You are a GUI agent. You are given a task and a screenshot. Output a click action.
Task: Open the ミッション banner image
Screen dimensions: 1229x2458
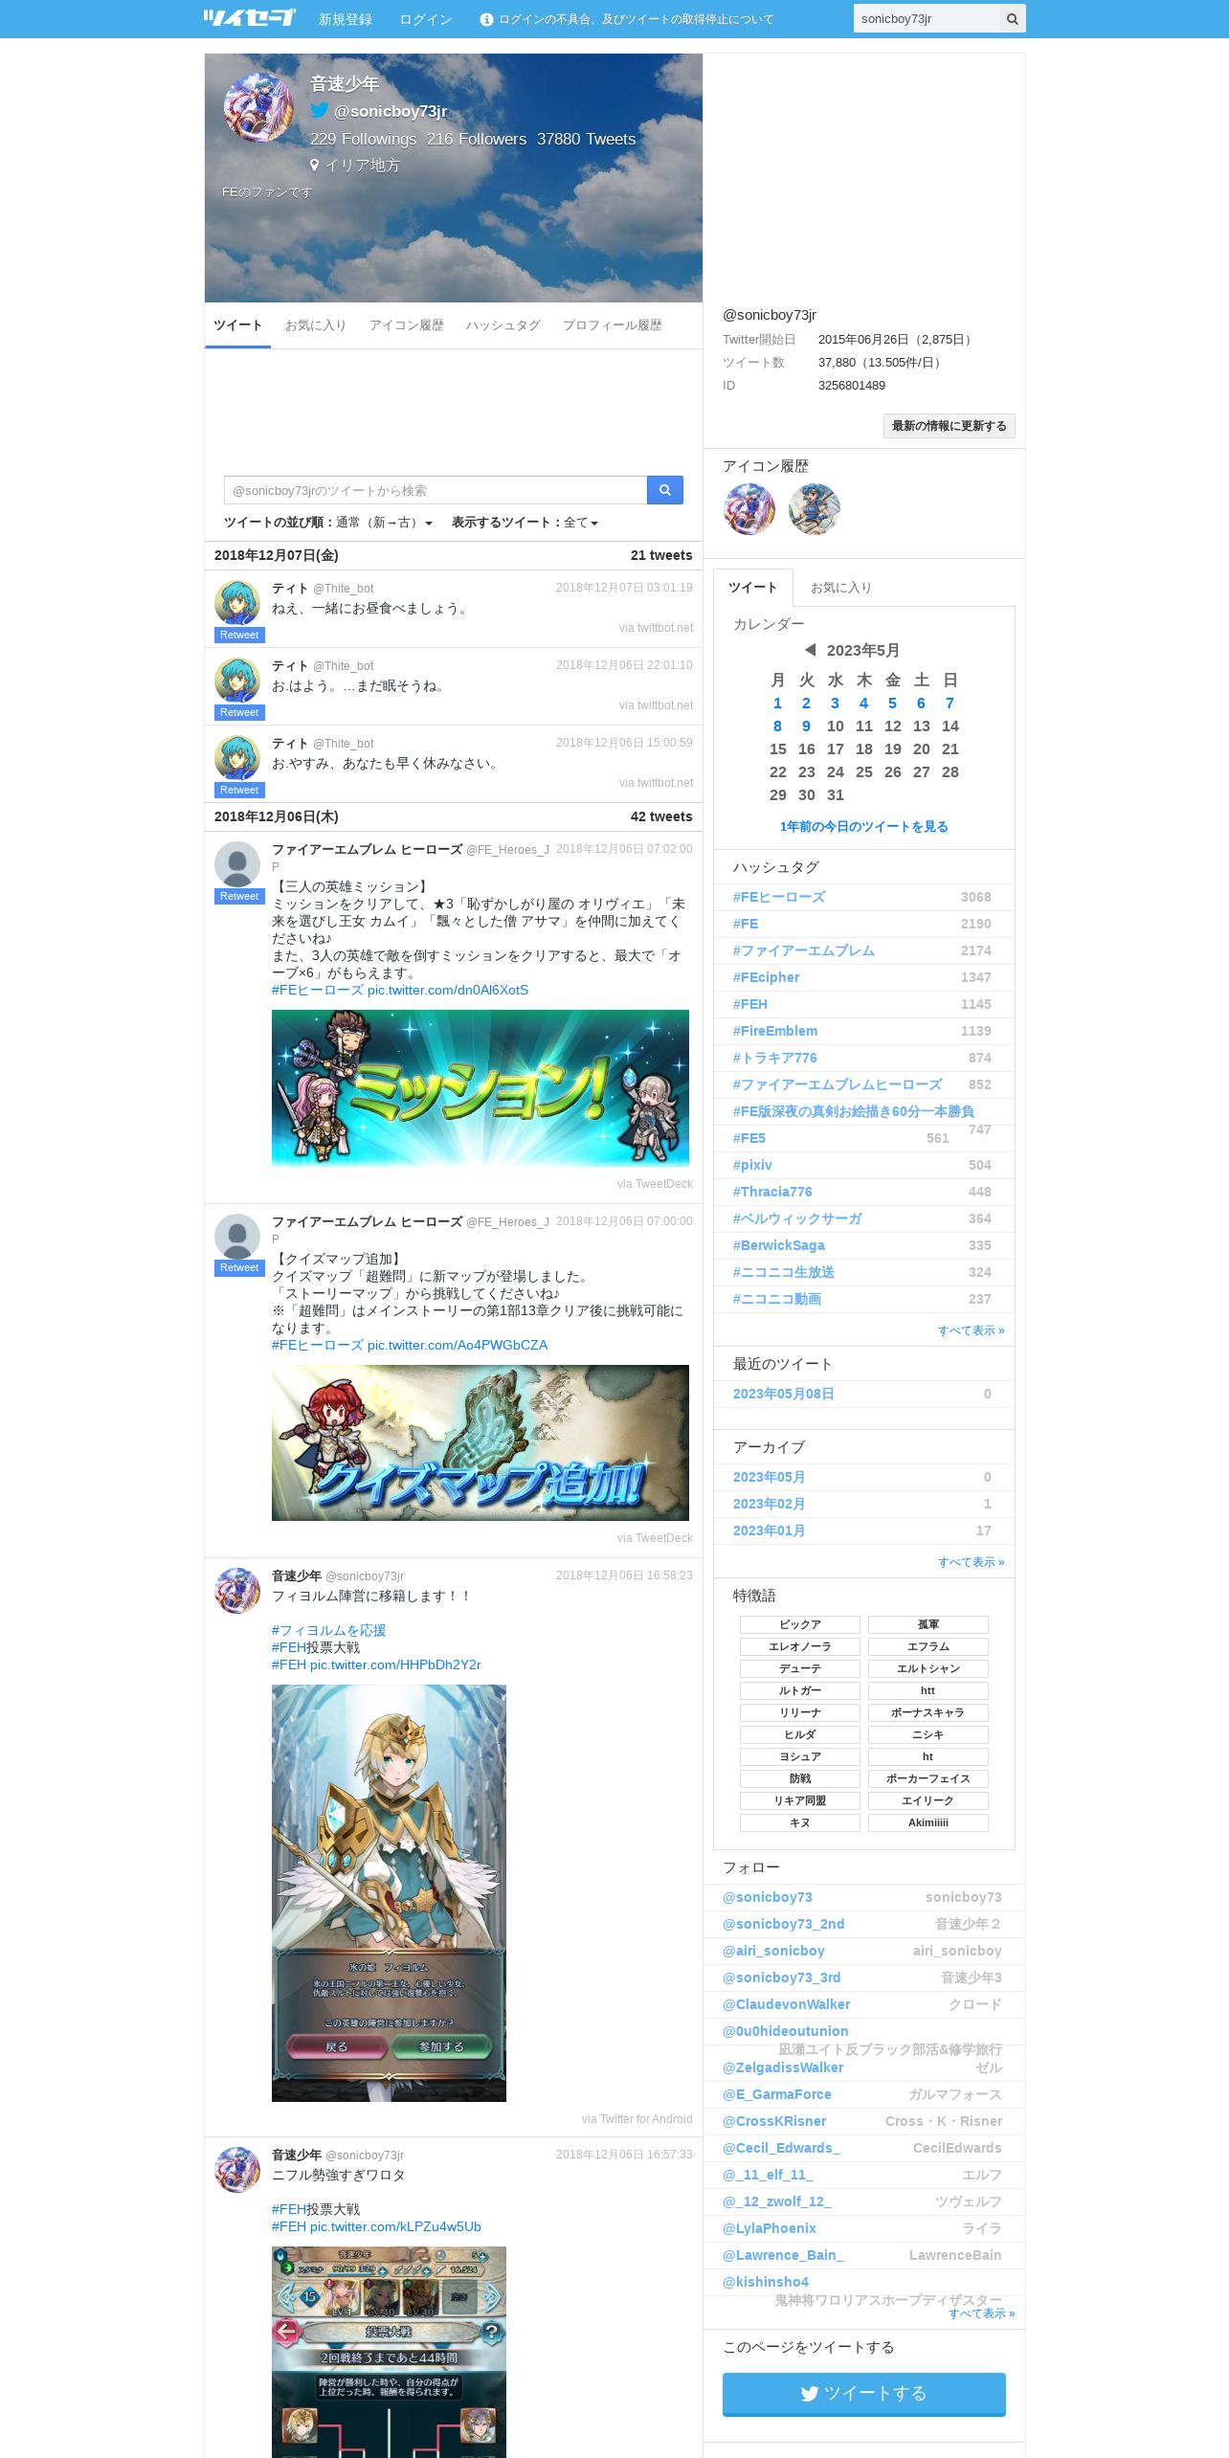480,1088
